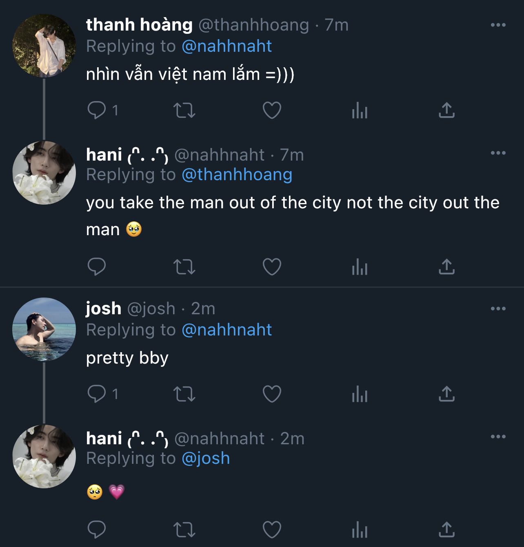This screenshot has height=547, width=524.
Task: Open more options on hani's city reply
Action: [498, 153]
